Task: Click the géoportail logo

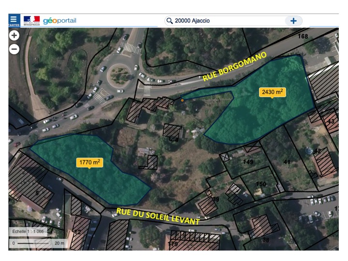Action: (x=59, y=21)
